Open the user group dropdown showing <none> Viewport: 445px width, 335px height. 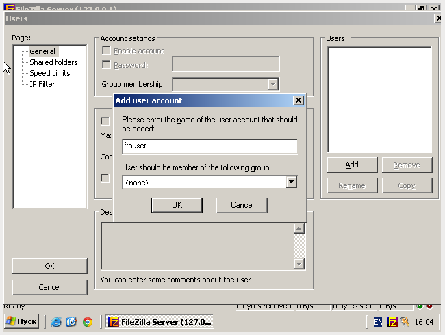coord(292,183)
